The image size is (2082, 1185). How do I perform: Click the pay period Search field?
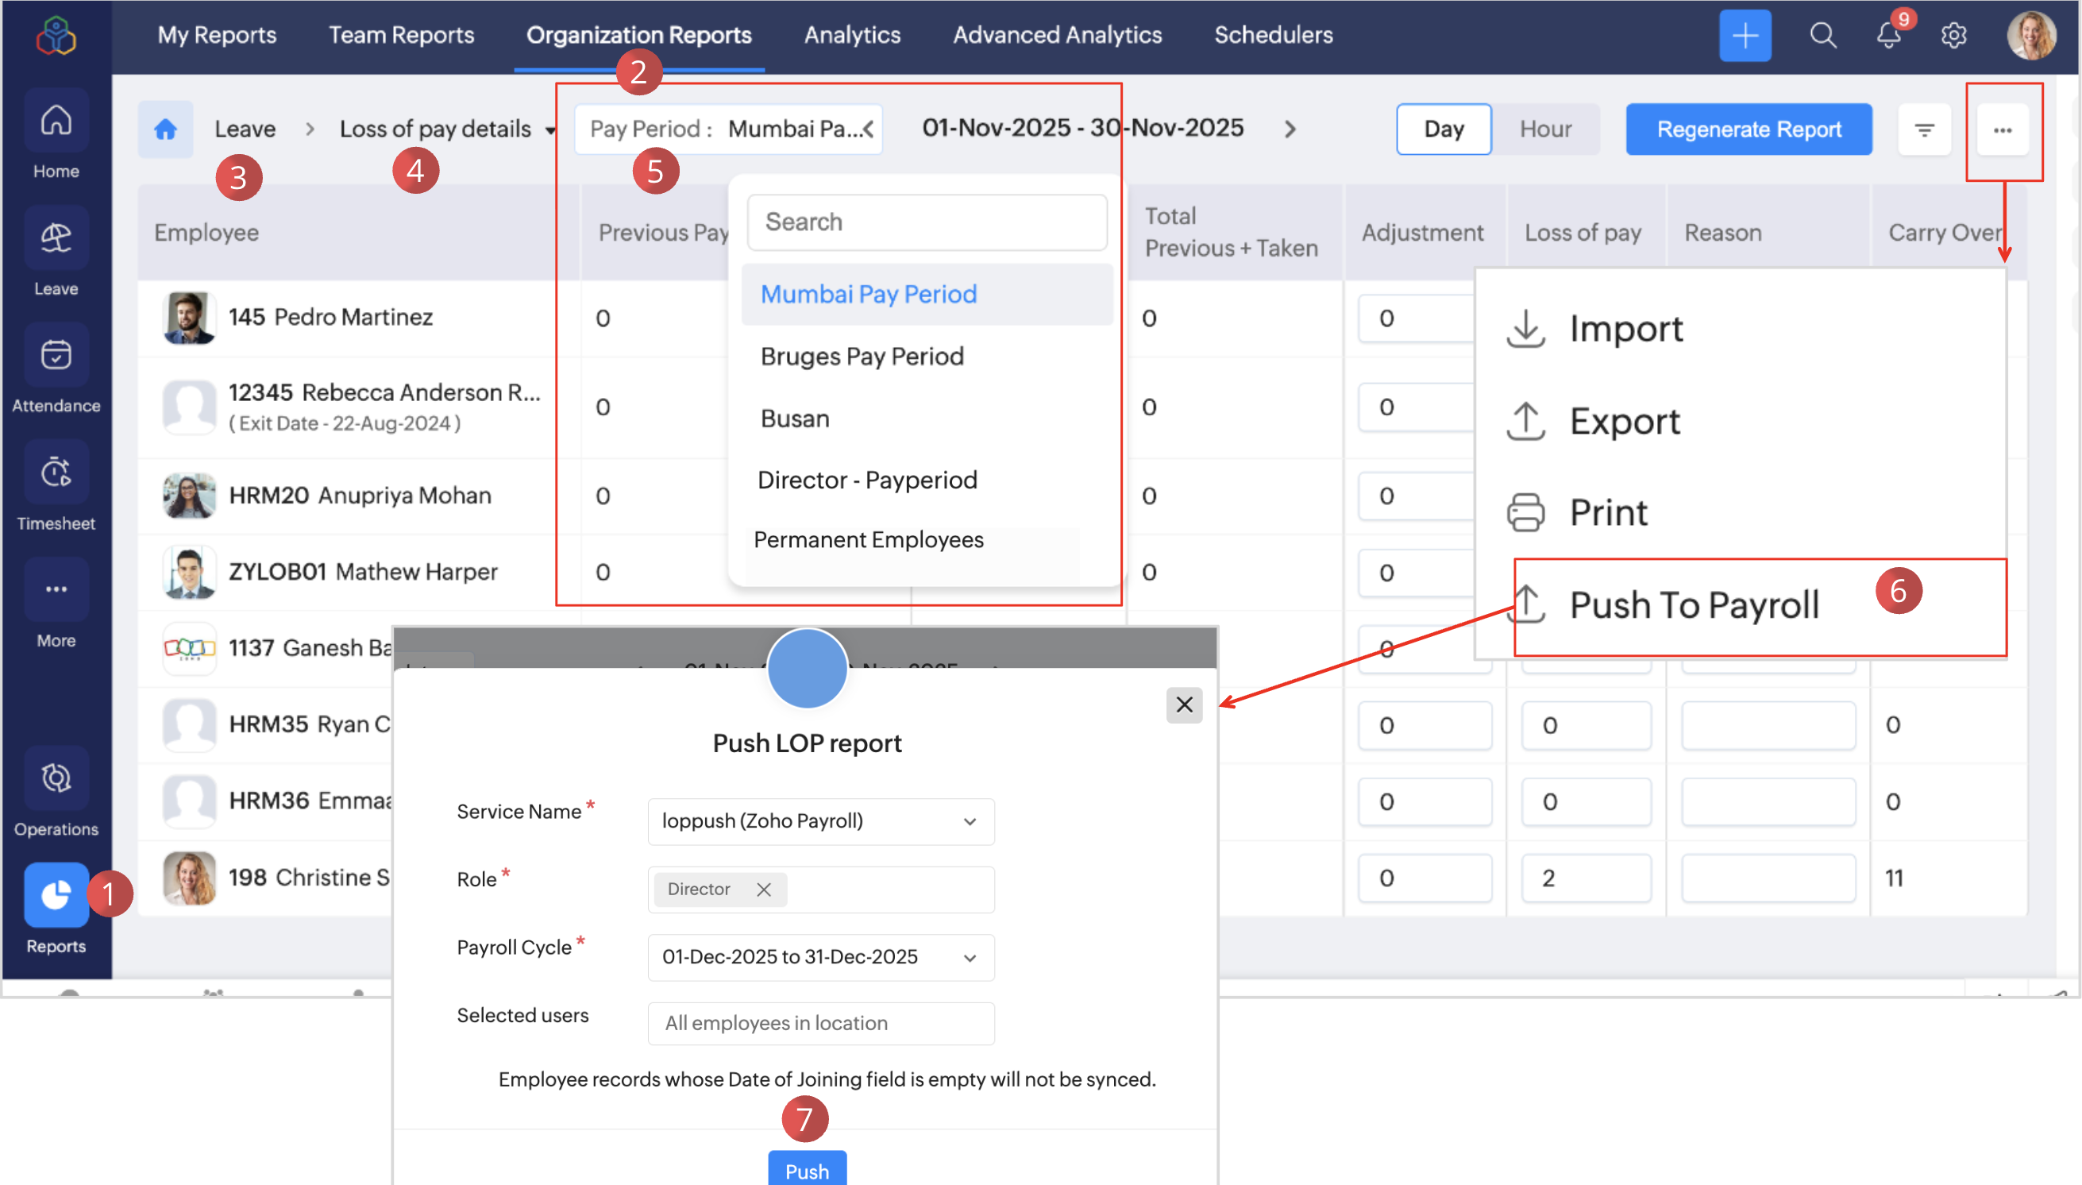927,222
